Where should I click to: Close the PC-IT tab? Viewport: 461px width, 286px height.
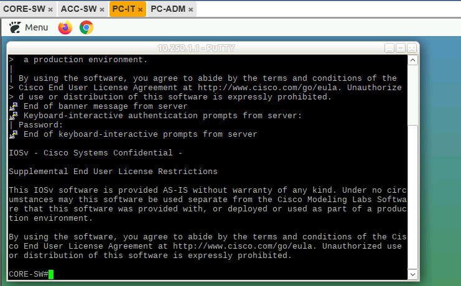click(141, 10)
